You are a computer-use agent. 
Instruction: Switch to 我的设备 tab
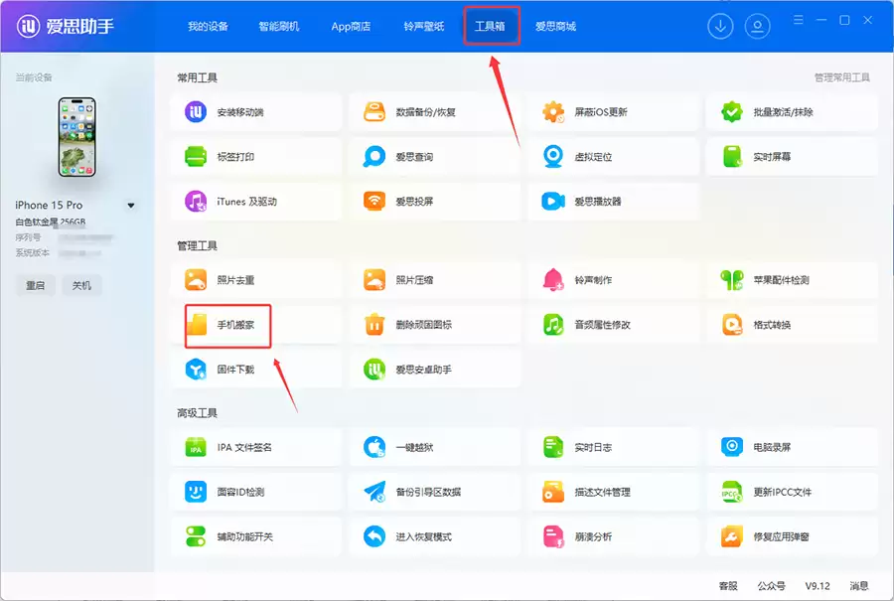coord(209,26)
